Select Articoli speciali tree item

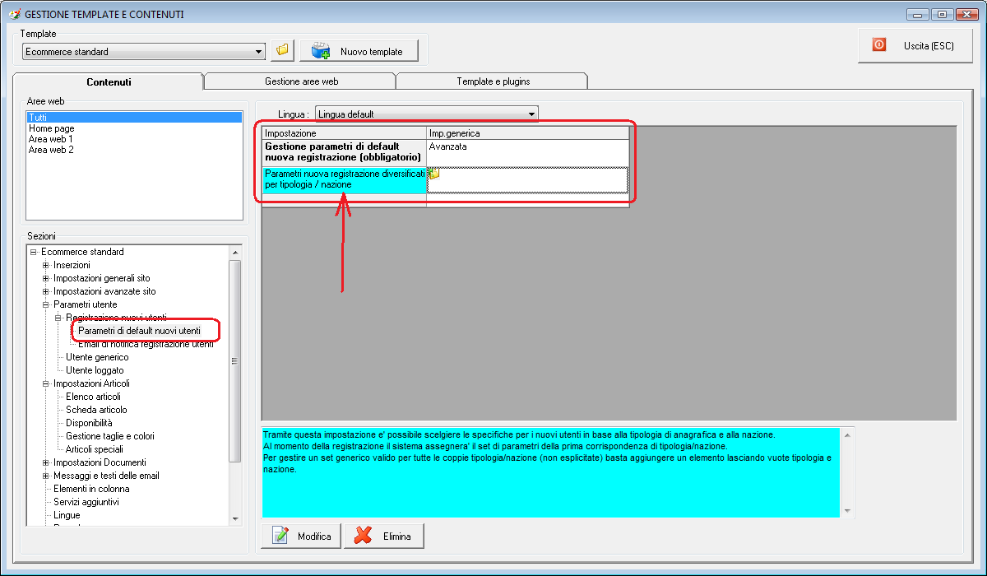click(95, 449)
